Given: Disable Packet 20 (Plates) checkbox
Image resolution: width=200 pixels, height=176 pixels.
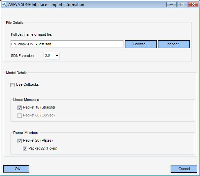Looking at the screenshot, I should pyautogui.click(x=20, y=141).
